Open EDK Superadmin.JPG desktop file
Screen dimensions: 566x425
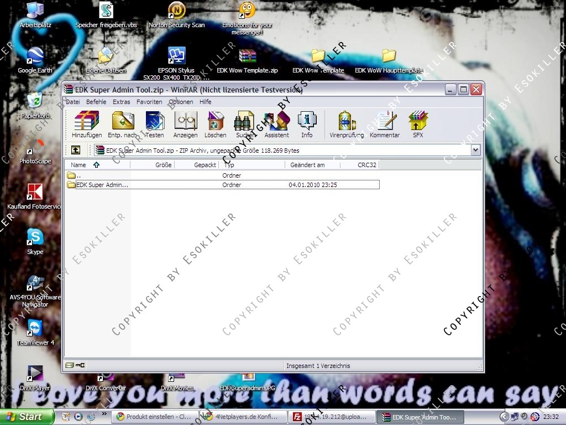pyautogui.click(x=247, y=382)
